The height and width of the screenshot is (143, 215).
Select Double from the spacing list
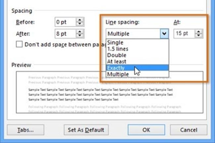pyautogui.click(x=116, y=55)
